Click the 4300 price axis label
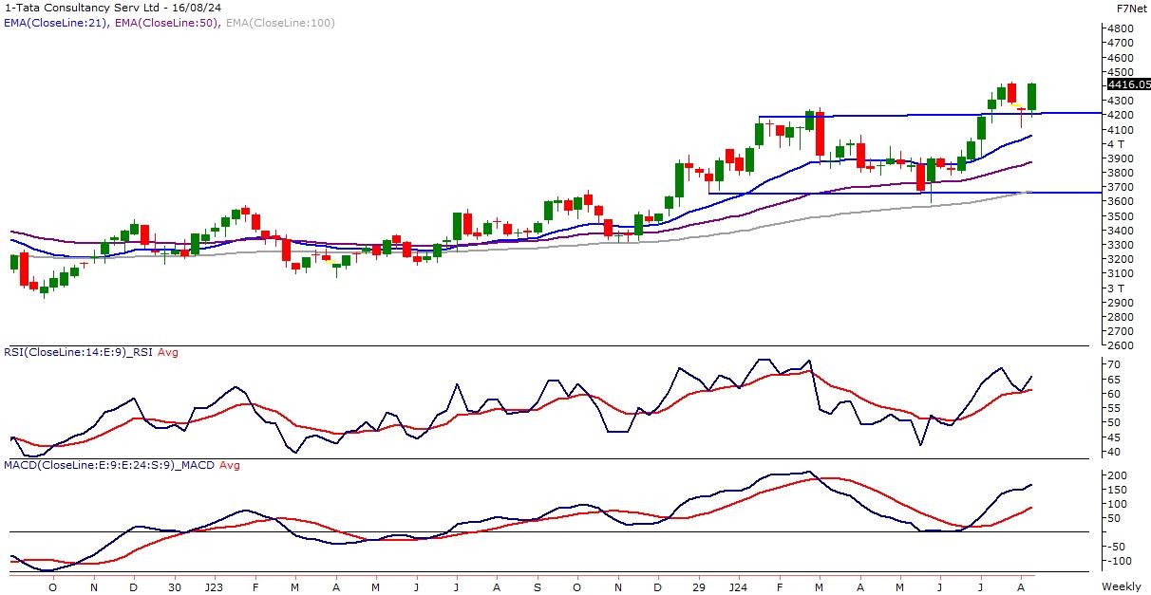This screenshot has width=1151, height=595. pos(1120,101)
